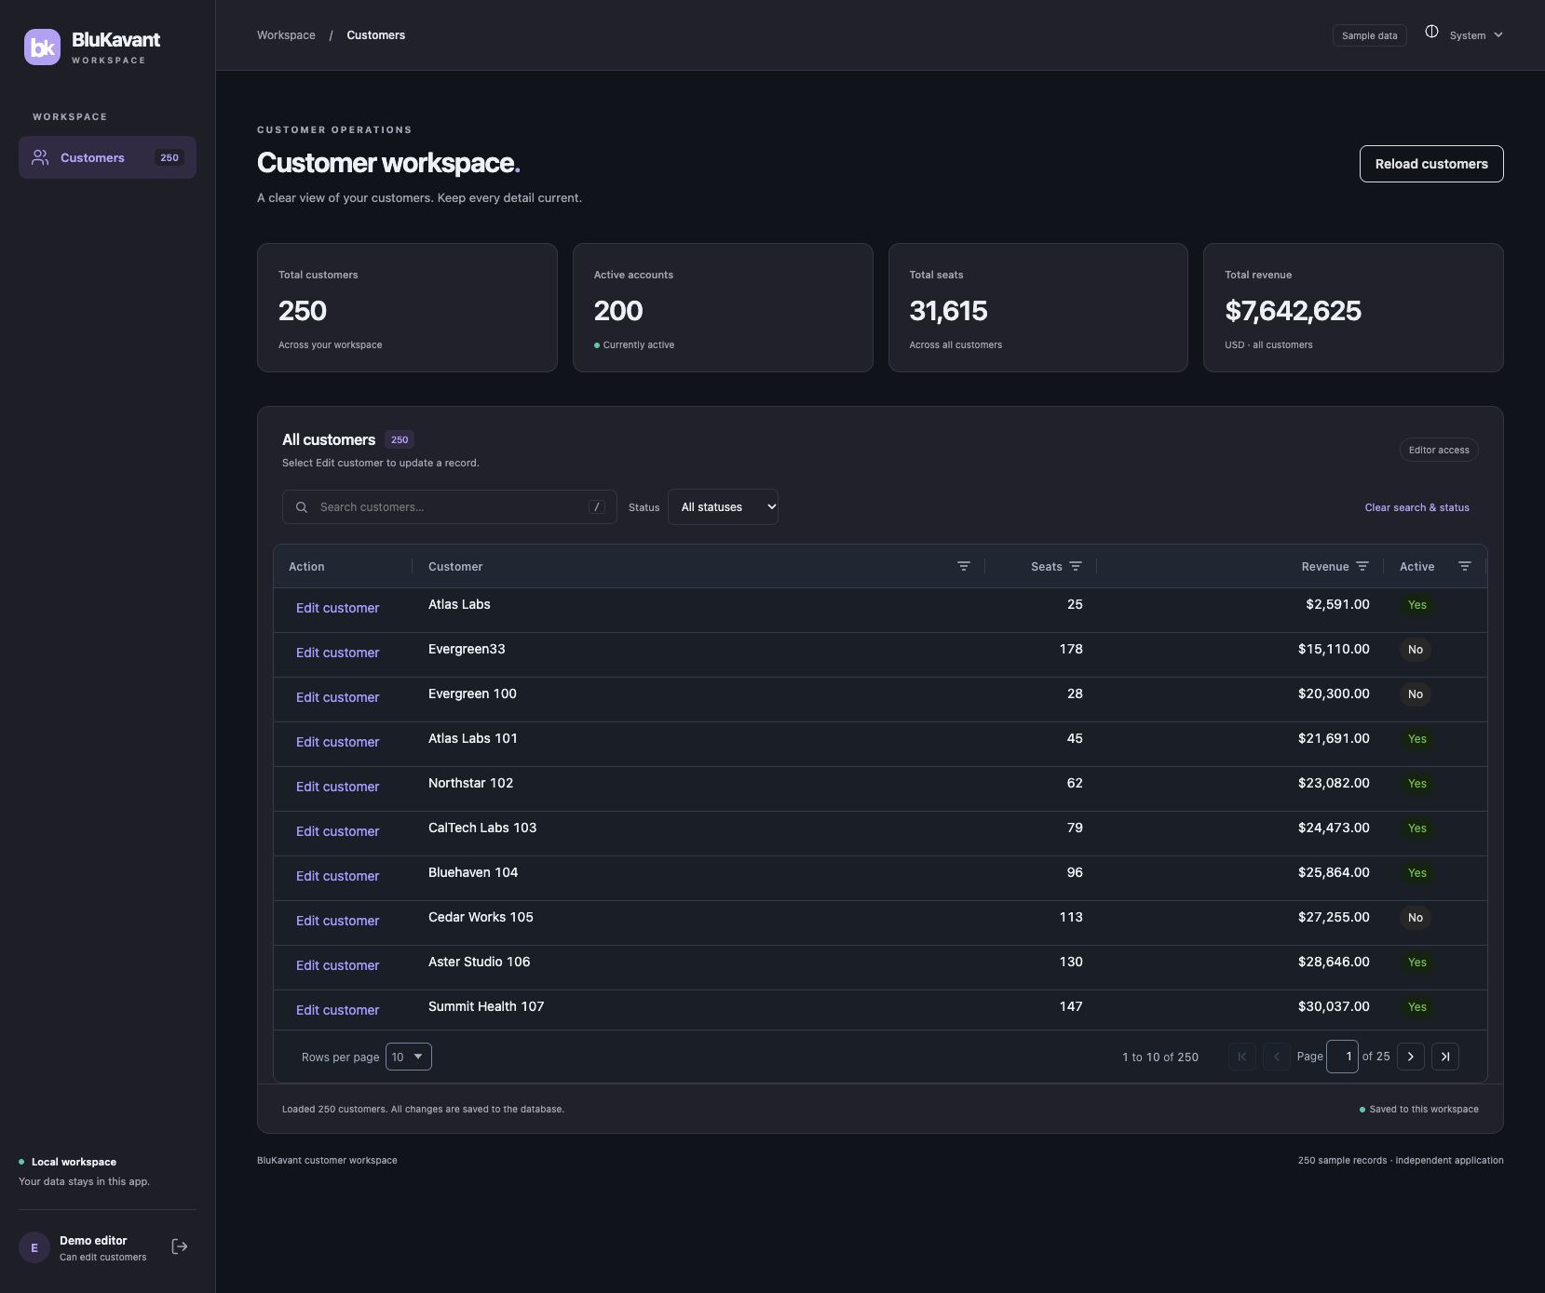Open the All statuses dropdown

pos(723,507)
